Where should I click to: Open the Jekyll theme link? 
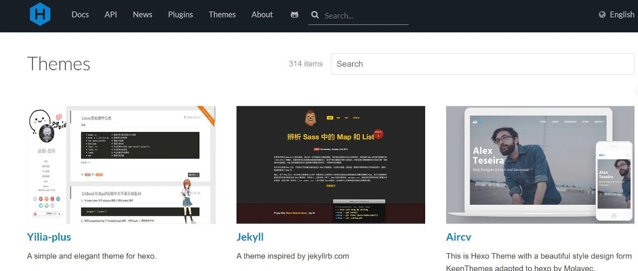pyautogui.click(x=250, y=237)
